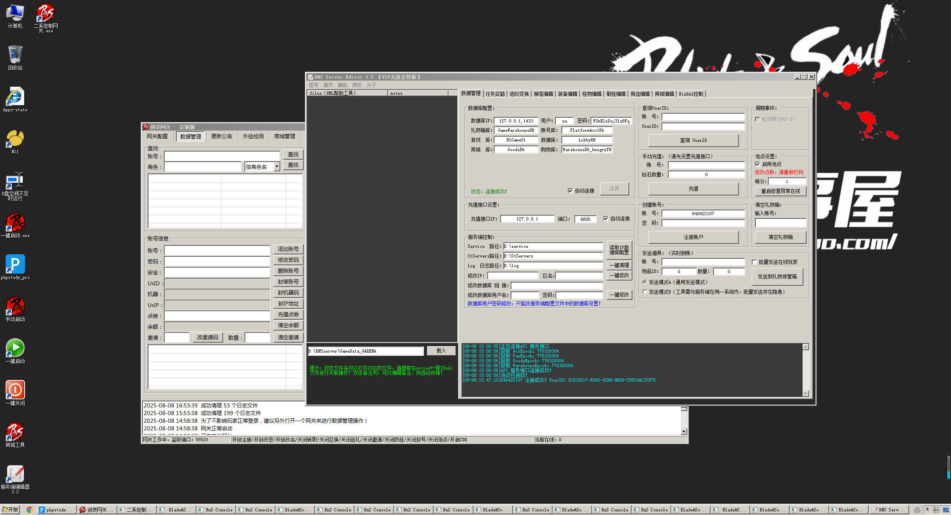
Task: Toggle 自动连接 checkbox for recharge interface
Action: [x=606, y=218]
